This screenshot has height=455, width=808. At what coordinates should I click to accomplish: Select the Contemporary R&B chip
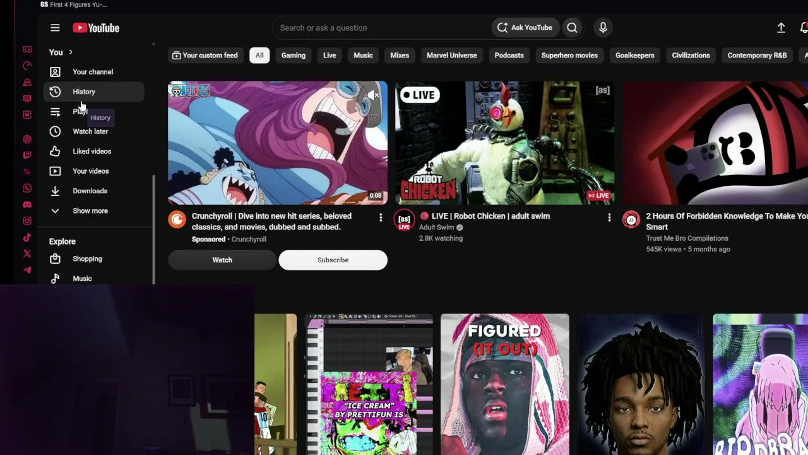pos(757,56)
